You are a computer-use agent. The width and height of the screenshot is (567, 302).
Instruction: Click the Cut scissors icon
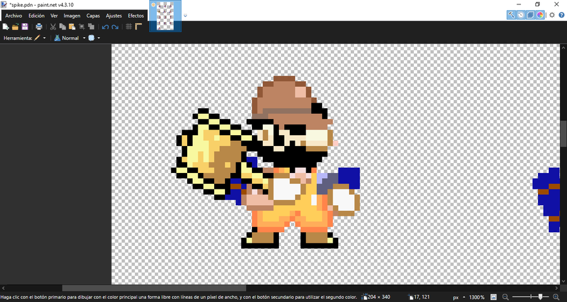(x=53, y=26)
